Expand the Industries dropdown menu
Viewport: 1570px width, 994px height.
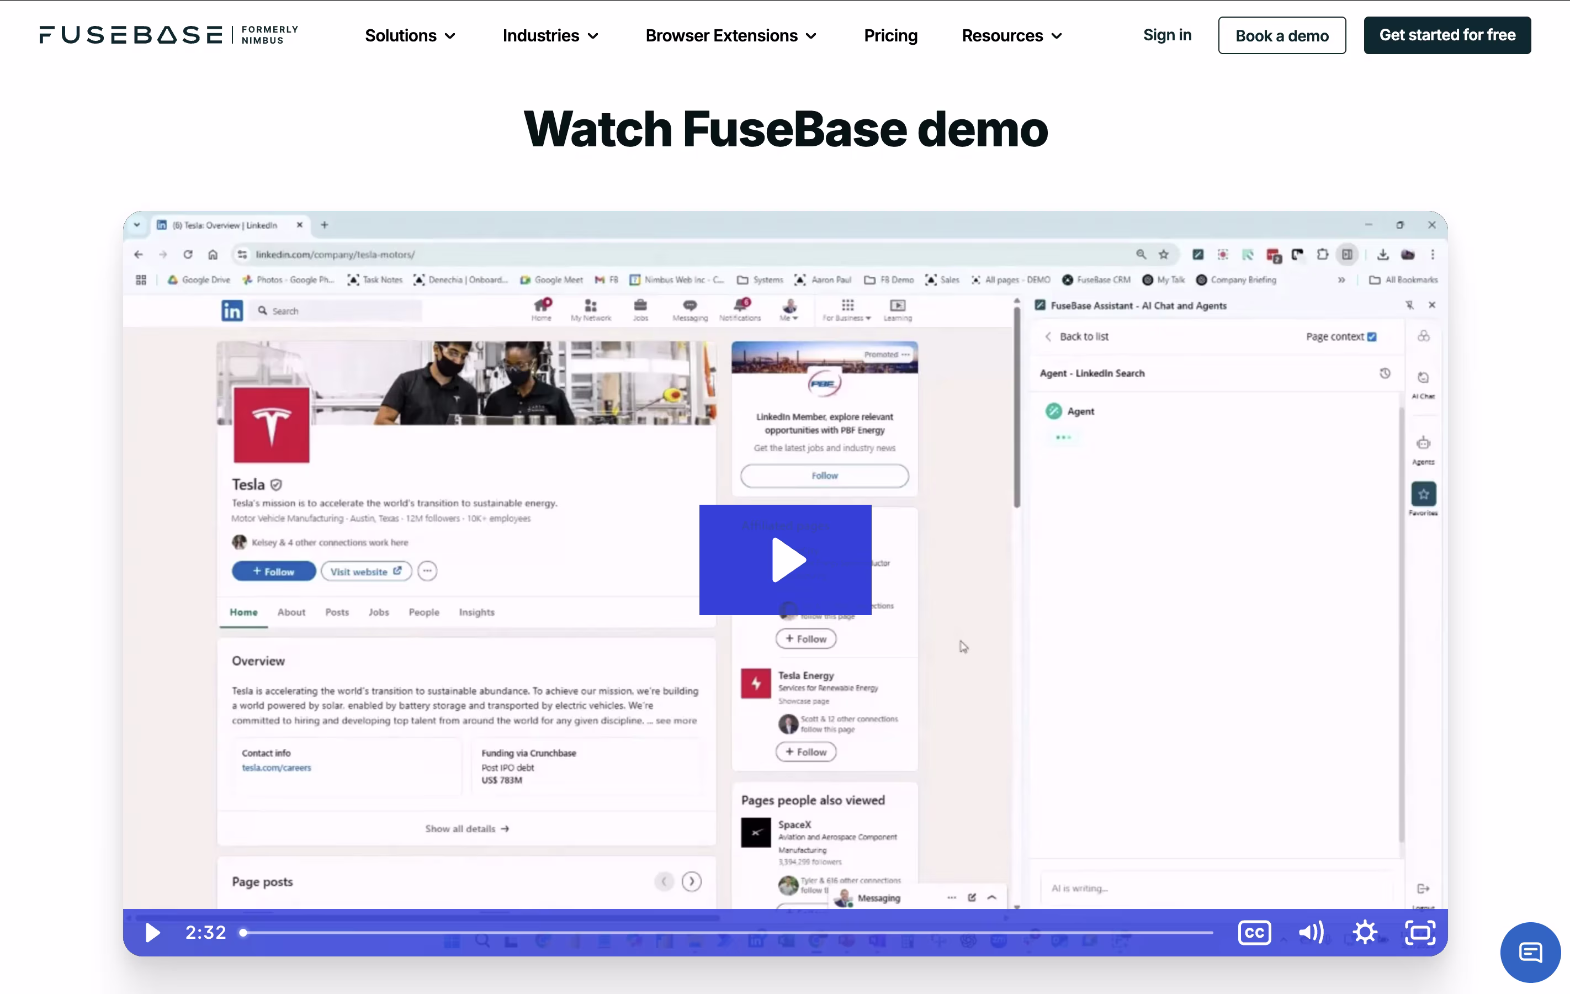coord(550,35)
